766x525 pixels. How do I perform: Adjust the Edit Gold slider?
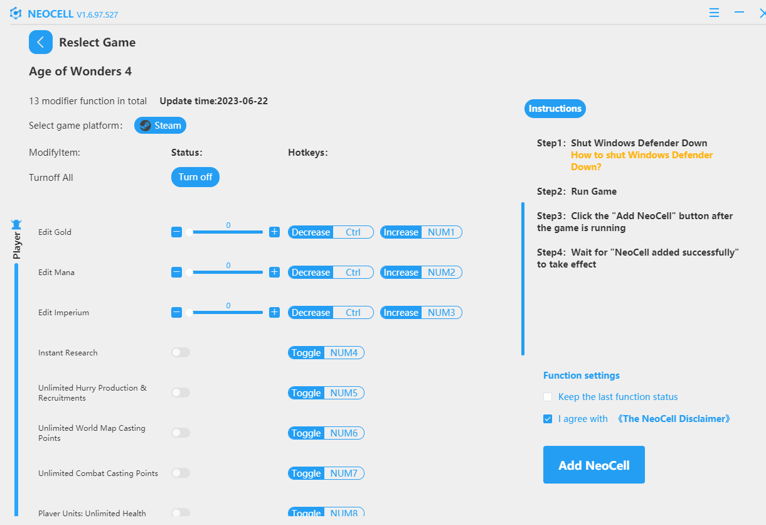226,232
